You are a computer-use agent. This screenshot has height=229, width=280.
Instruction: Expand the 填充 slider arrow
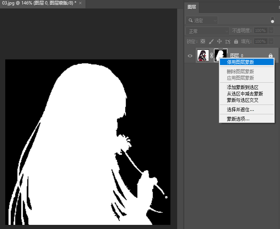(271, 41)
